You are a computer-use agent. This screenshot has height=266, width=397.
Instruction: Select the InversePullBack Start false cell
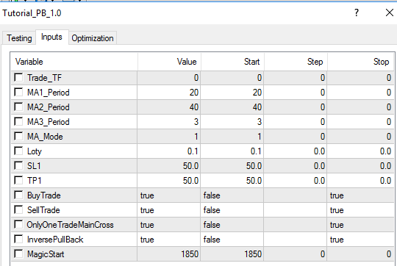coord(232,239)
